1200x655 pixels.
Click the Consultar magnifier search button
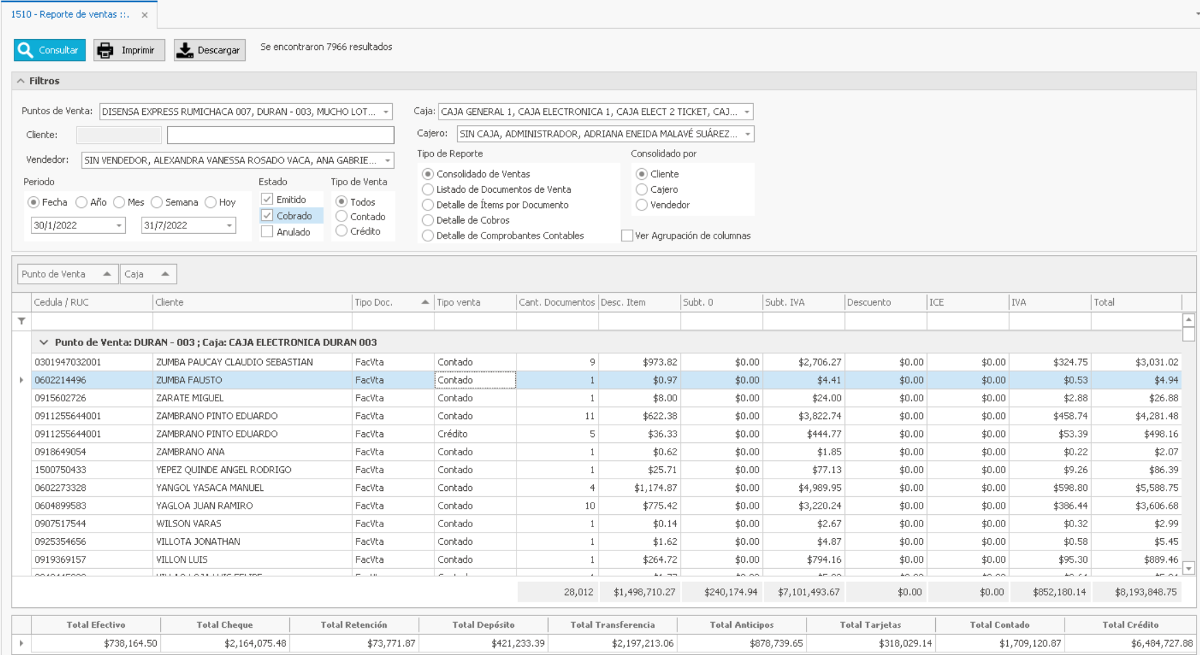coord(49,50)
